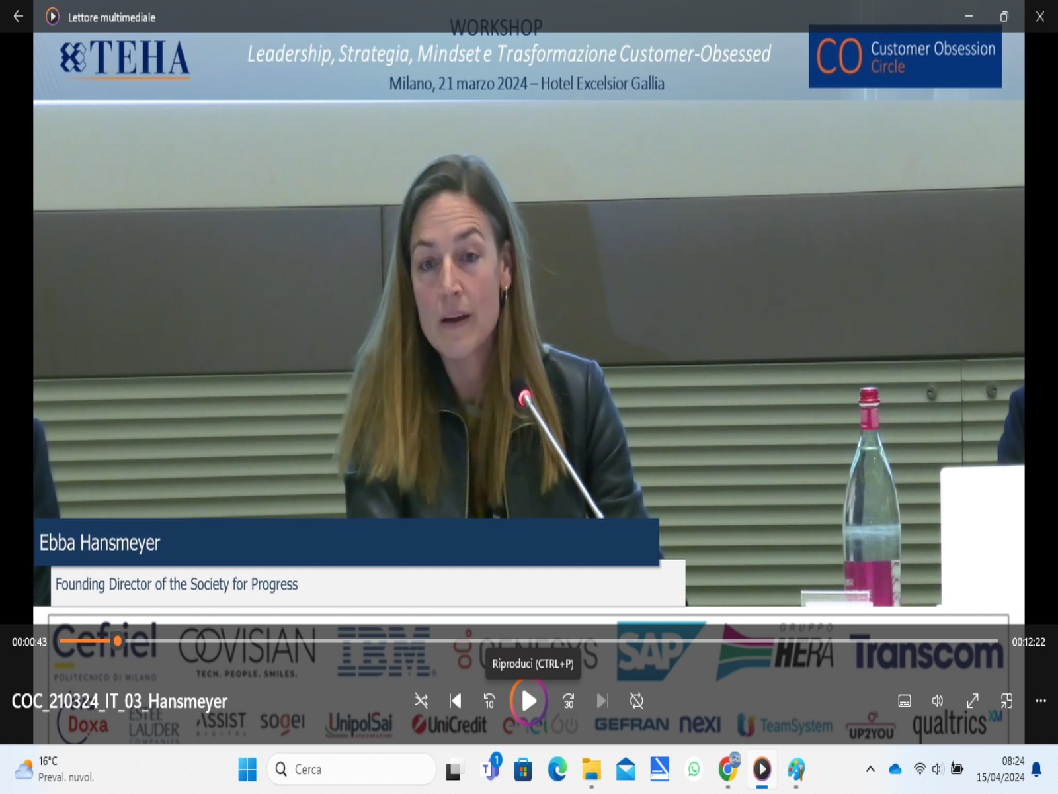Open the volume control

coord(938,701)
